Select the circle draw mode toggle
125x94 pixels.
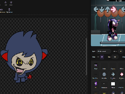(x=98, y=57)
